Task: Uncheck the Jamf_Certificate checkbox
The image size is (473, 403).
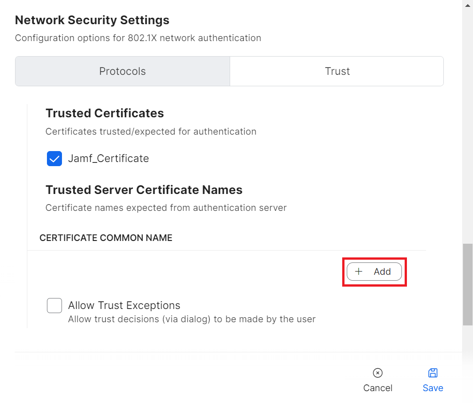Action: pyautogui.click(x=55, y=159)
